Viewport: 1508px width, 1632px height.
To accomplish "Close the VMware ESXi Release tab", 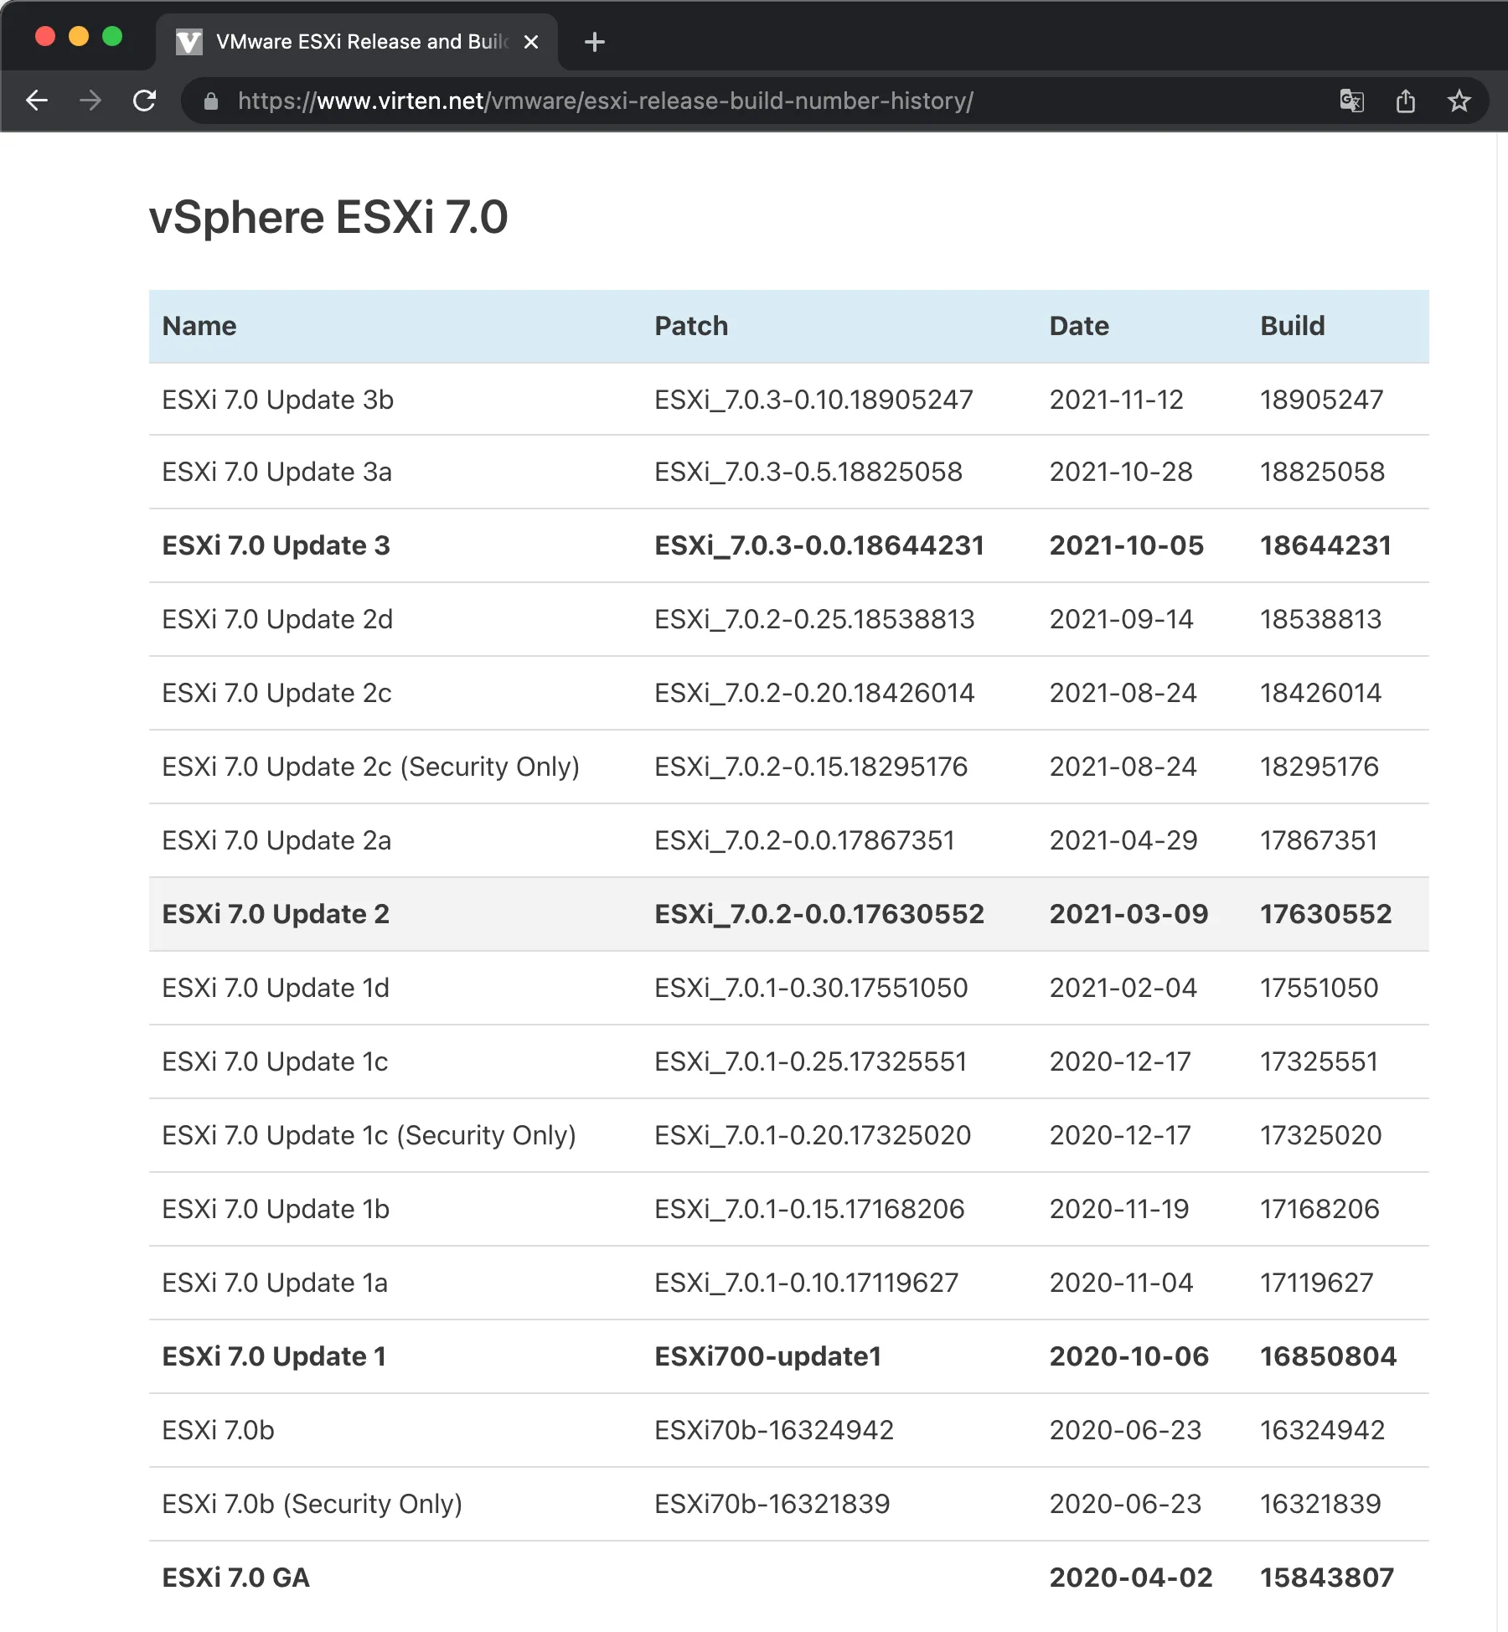I will pyautogui.click(x=531, y=42).
